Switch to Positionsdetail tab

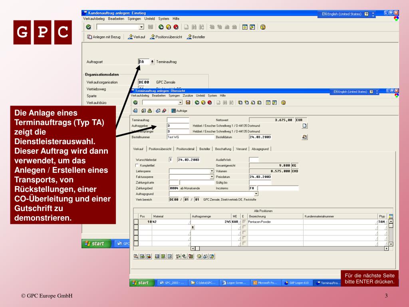pyautogui.click(x=185, y=149)
